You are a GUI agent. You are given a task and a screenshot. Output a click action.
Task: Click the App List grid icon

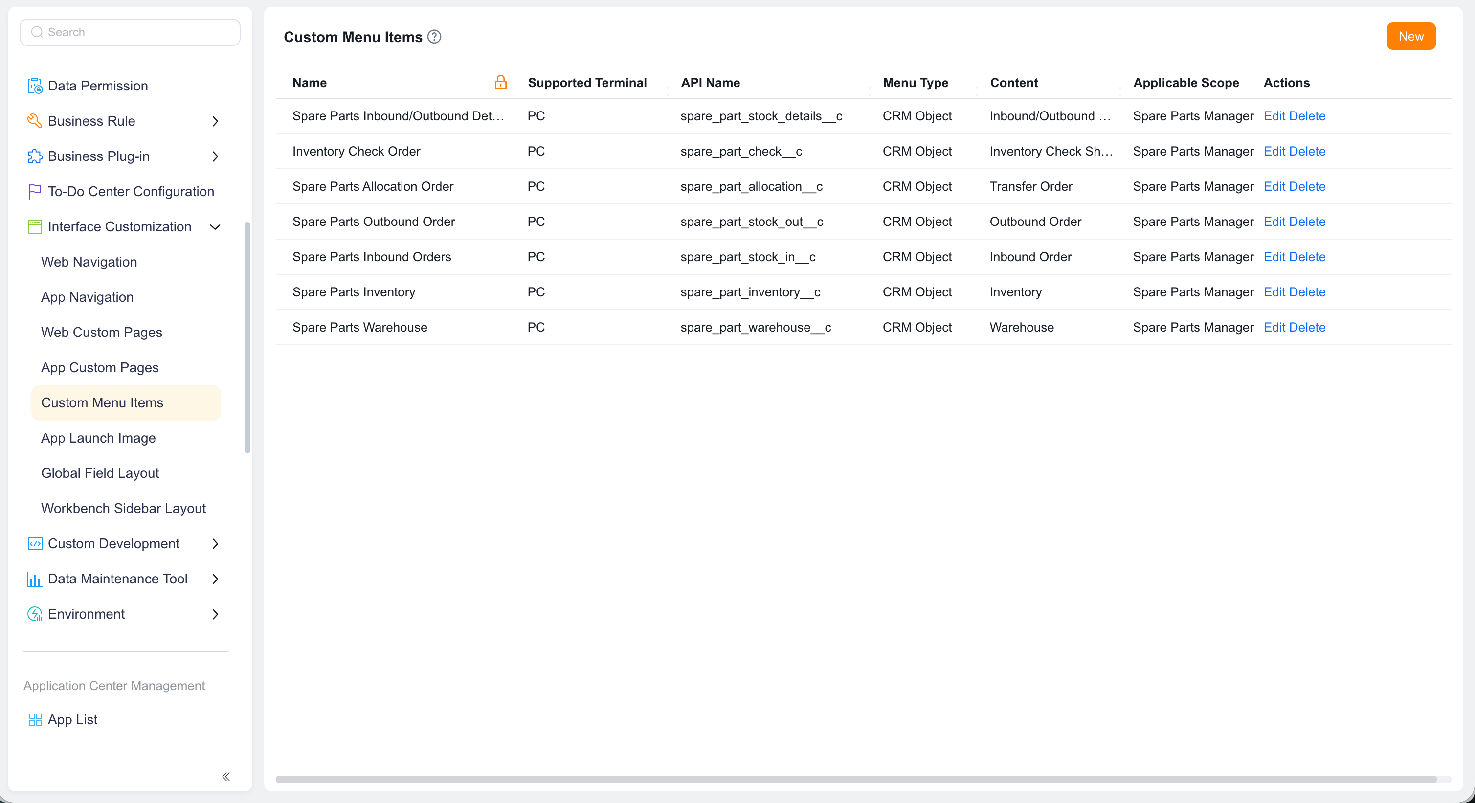(x=35, y=720)
